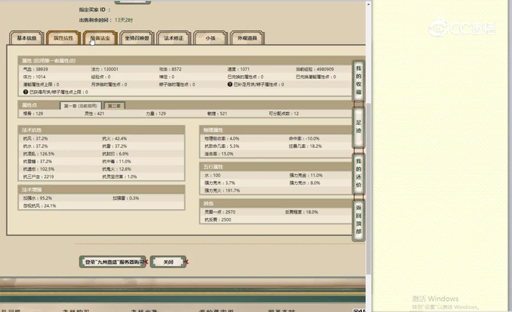
Task: Click 抗反震：2500 entry
Action: coord(218,220)
